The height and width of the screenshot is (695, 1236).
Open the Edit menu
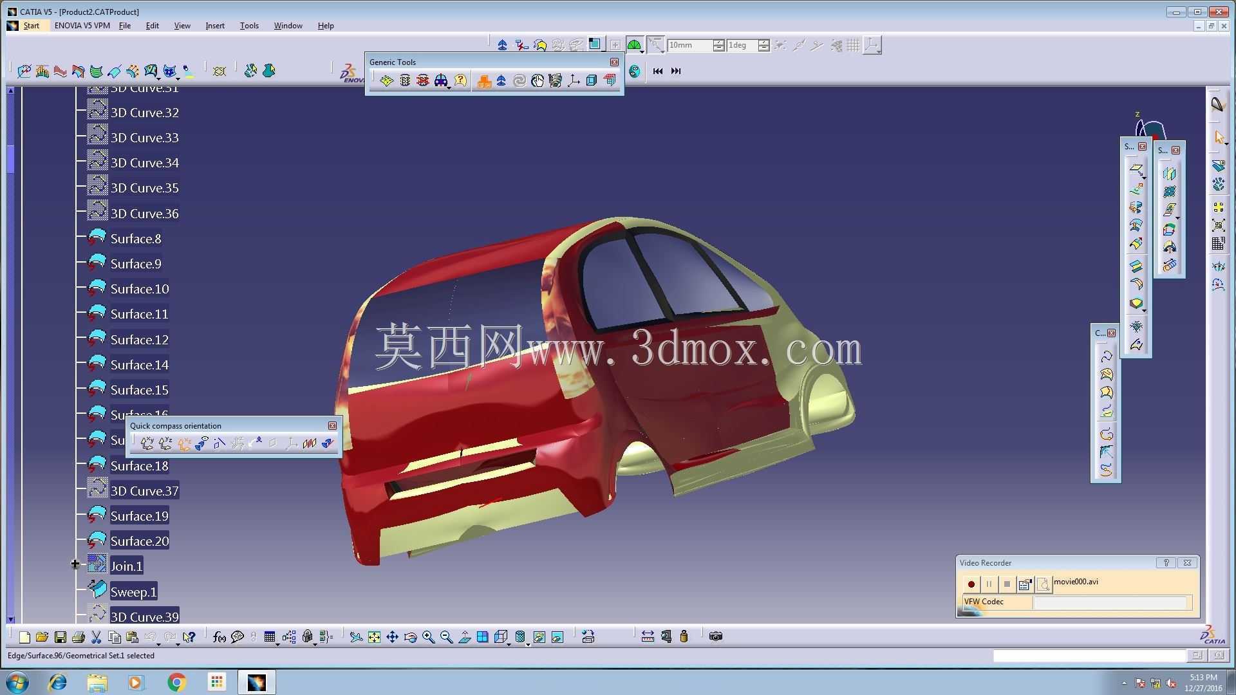153,26
